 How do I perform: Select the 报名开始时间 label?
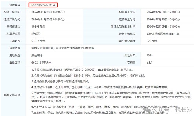[12, 12]
